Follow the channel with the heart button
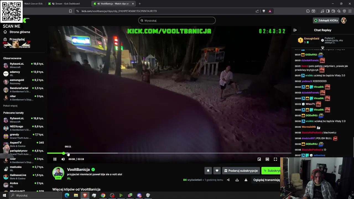 pyautogui.click(x=217, y=171)
